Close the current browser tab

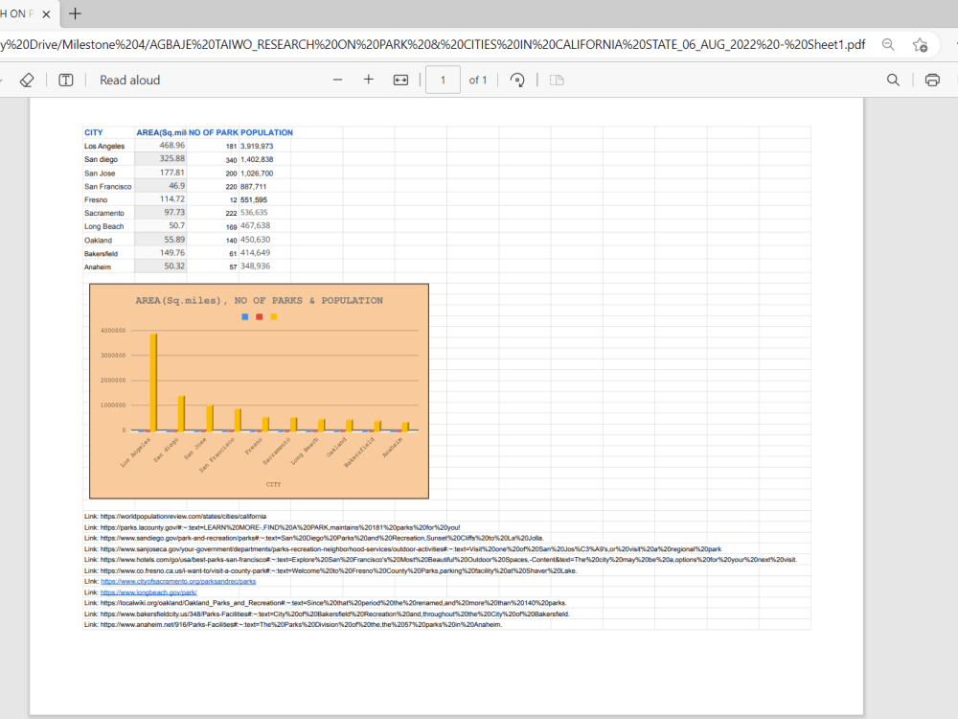(46, 14)
